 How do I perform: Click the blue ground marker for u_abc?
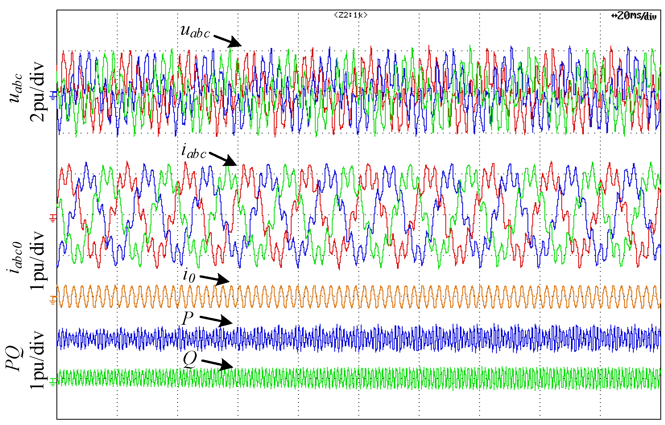(x=53, y=95)
